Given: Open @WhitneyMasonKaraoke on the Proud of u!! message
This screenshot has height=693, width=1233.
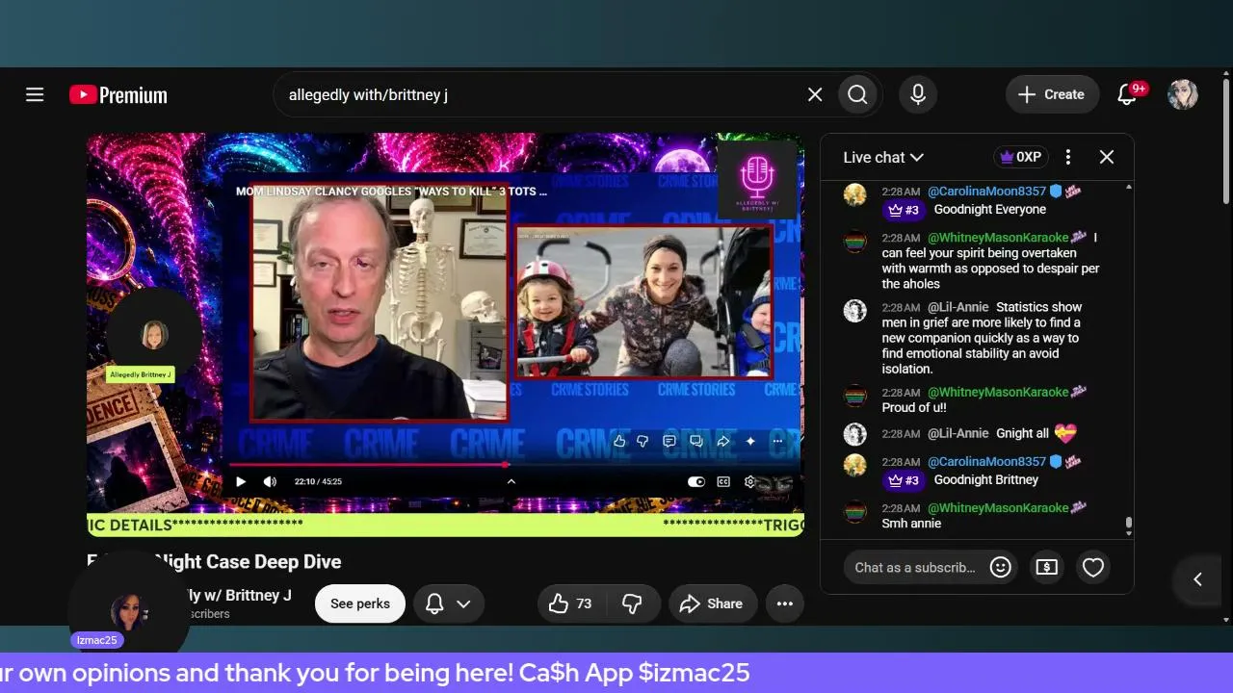Looking at the screenshot, I should 998,393.
